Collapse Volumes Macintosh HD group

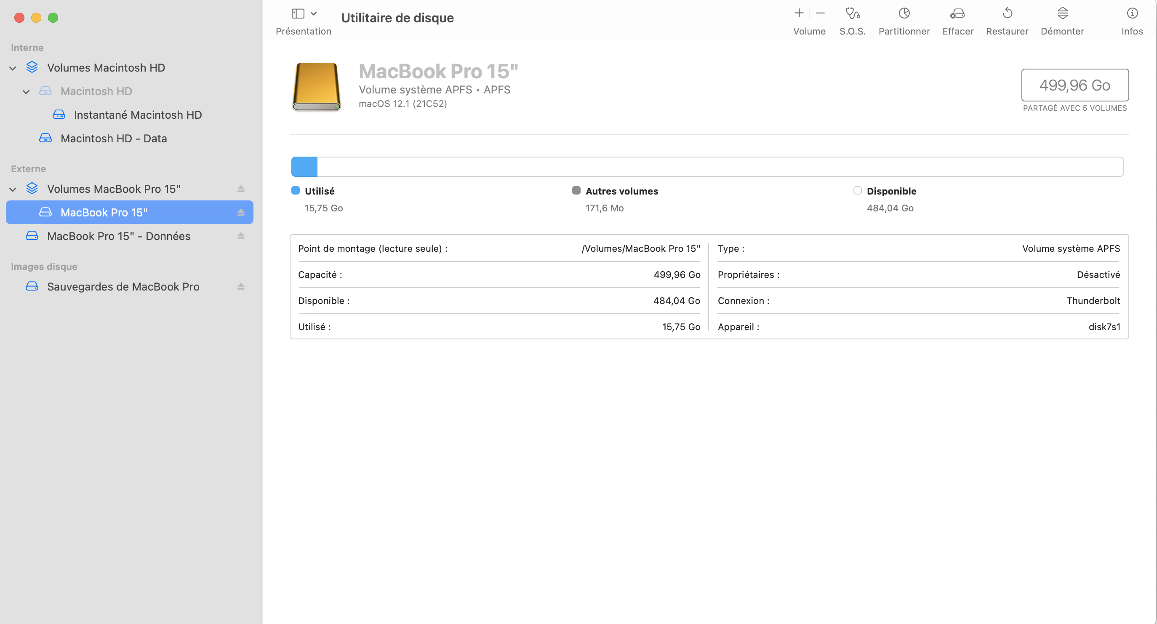point(13,68)
